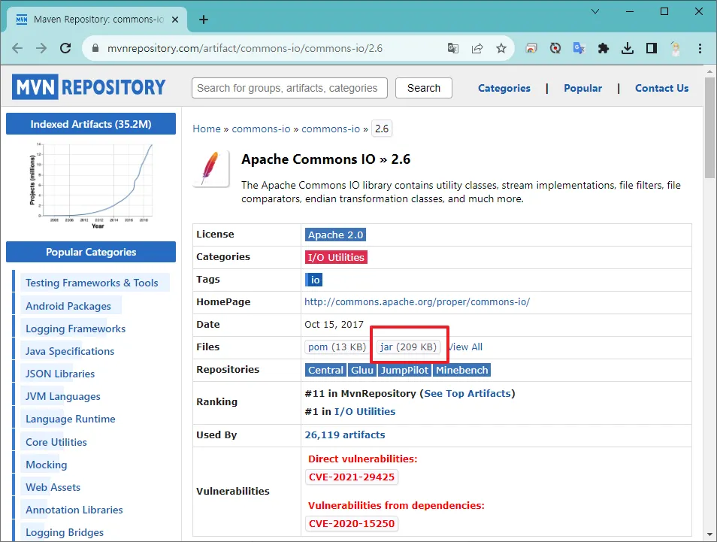This screenshot has height=542, width=717.
Task: Open Mocking category
Action: point(46,465)
